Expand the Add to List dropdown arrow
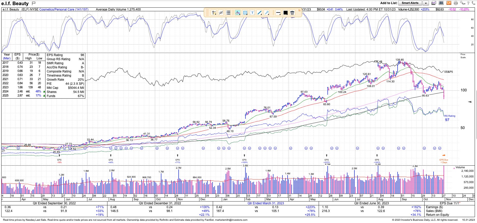The image size is (477, 223). pyautogui.click(x=426, y=3)
